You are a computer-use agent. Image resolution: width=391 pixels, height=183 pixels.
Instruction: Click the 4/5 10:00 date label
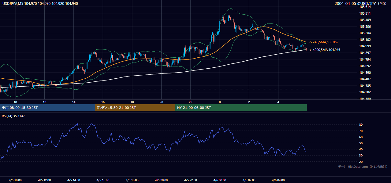pyautogui.click(x=15, y=180)
